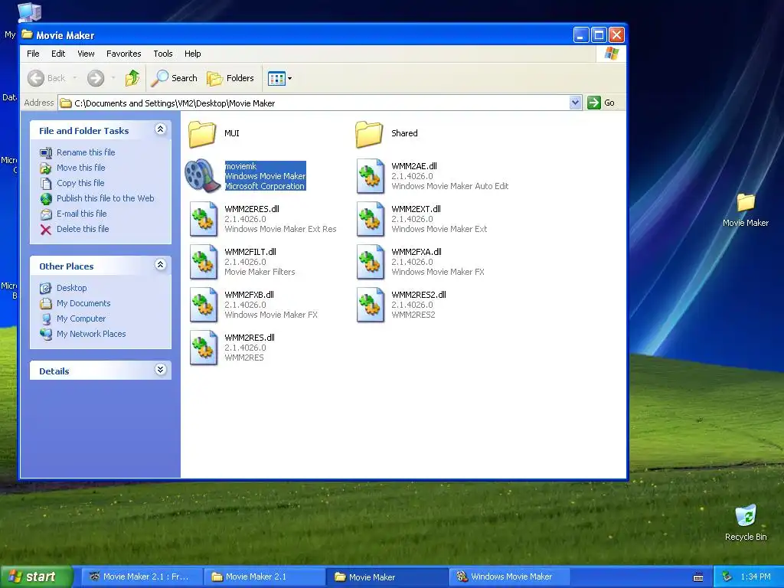Select the Shared folder icon
This screenshot has width=784, height=588.
pos(369,134)
